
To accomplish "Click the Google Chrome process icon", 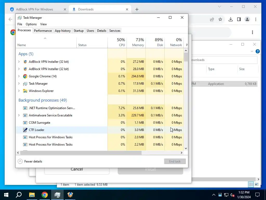I will coord(25,76).
